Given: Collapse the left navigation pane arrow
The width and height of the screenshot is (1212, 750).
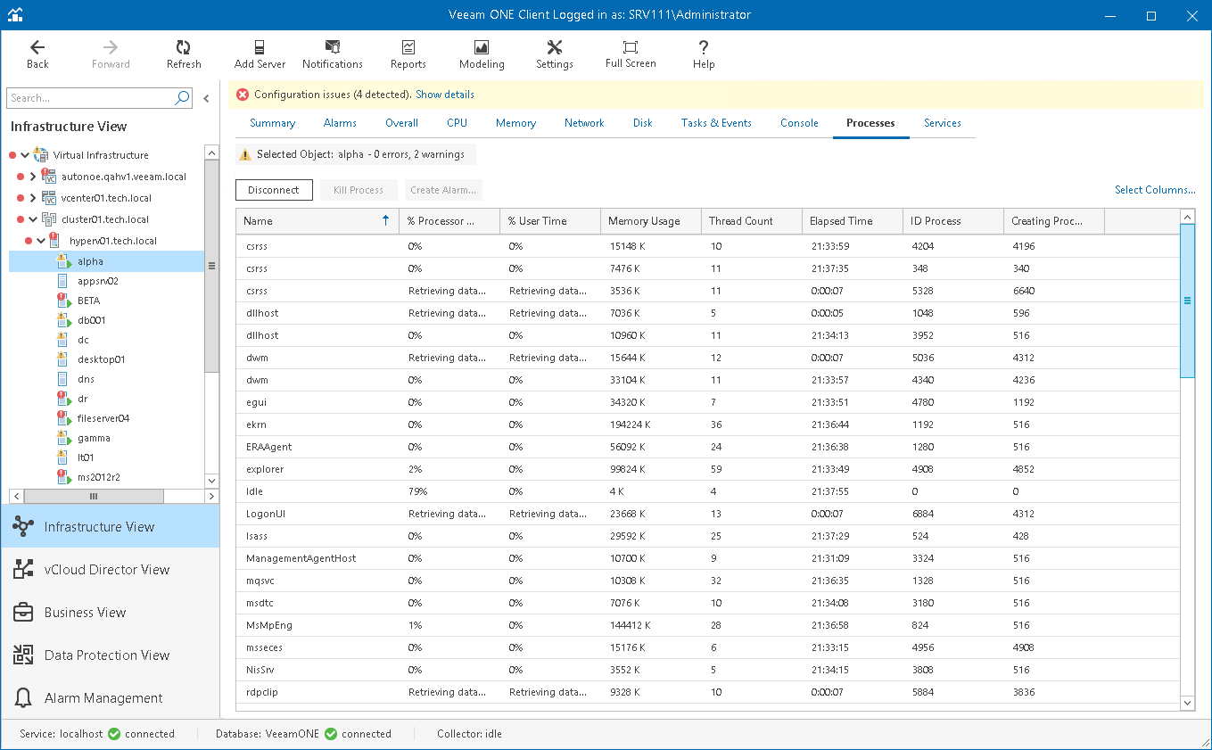Looking at the screenshot, I should tap(207, 99).
